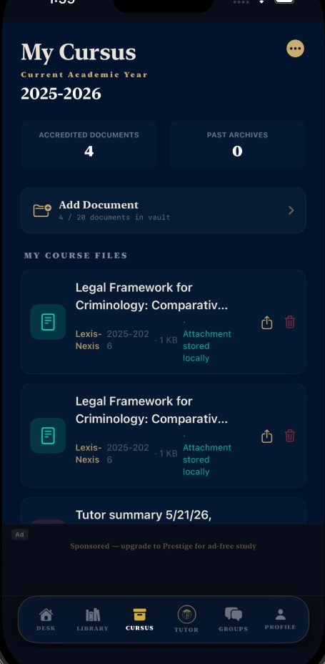
Task: Open the Tutor tab
Action: point(186,619)
